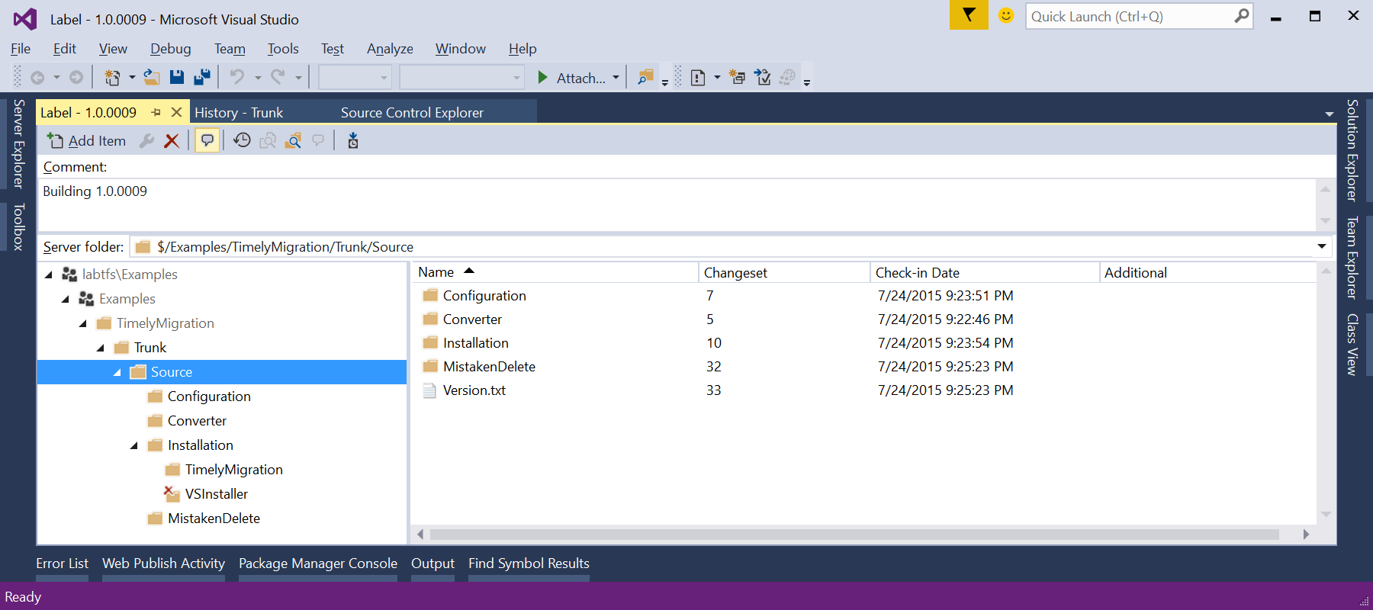Switch to the Source Control Explorer tab
Screen dimensions: 1373x610
click(412, 112)
